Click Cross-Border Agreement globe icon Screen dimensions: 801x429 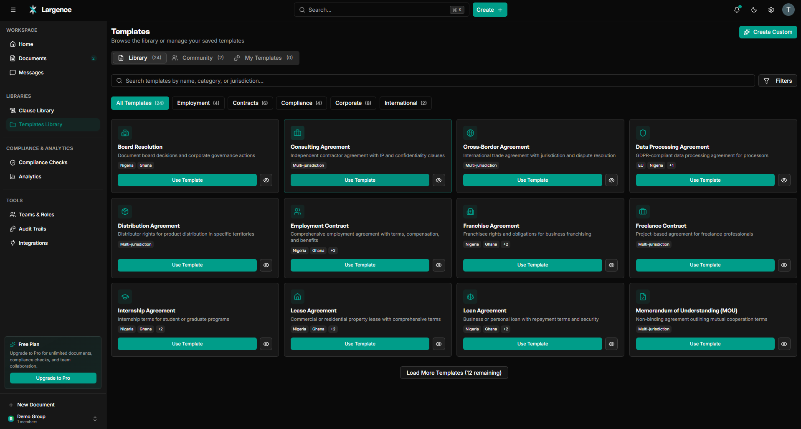point(470,133)
